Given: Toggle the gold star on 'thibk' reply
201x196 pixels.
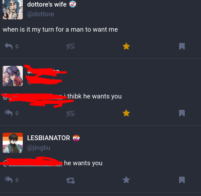Looking at the screenshot, I should tap(126, 113).
